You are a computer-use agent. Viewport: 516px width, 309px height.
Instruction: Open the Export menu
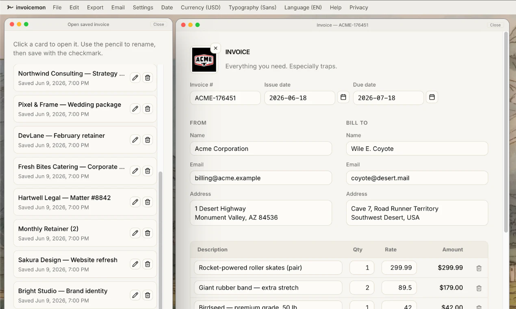(95, 7)
